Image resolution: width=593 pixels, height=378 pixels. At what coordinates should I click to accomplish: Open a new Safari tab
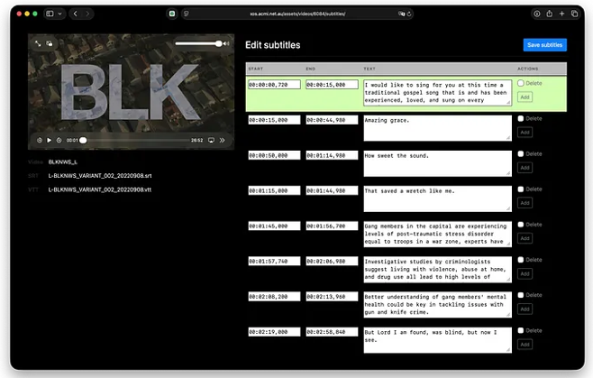(x=561, y=14)
